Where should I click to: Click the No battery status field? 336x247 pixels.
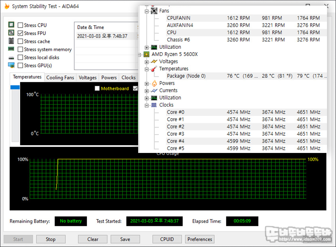[x=71, y=221]
